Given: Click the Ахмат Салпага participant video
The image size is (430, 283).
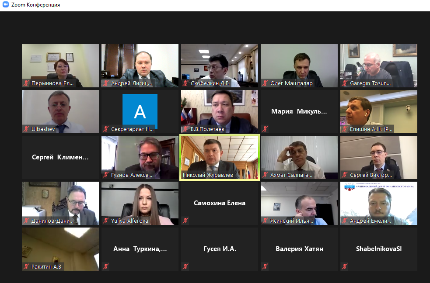Looking at the screenshot, I should click(x=299, y=157).
